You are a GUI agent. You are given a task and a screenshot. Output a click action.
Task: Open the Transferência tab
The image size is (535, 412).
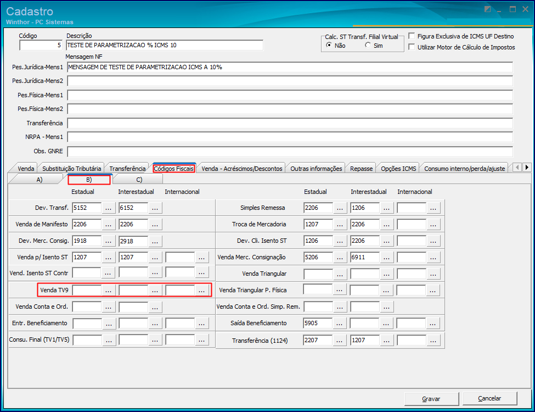pyautogui.click(x=127, y=169)
